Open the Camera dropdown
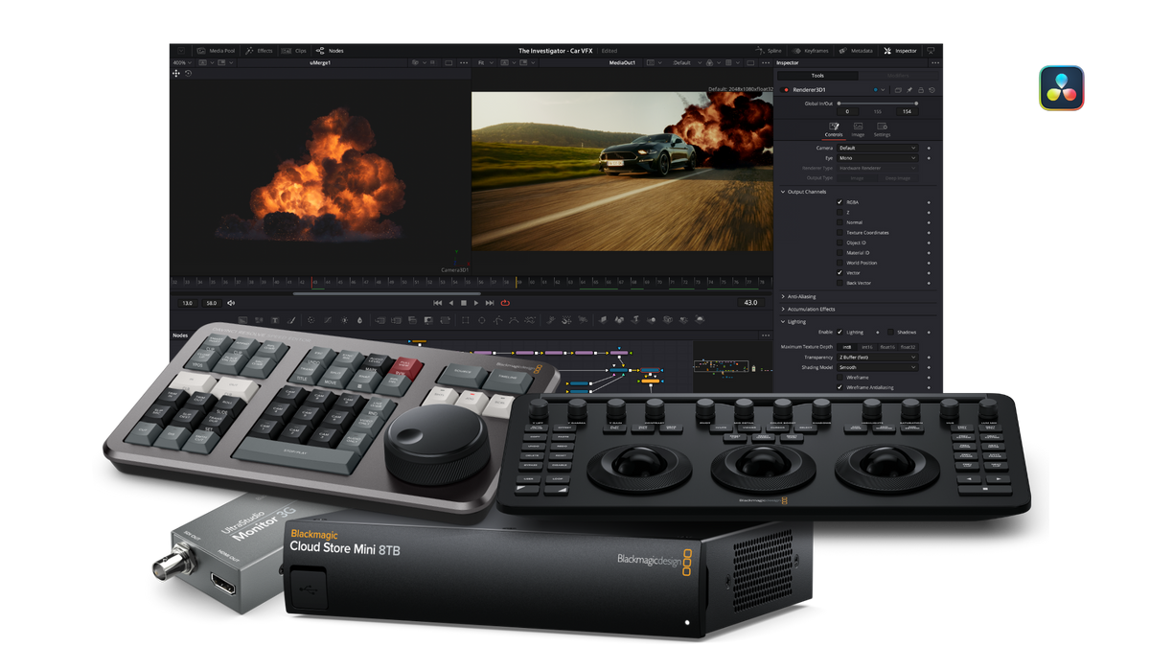The image size is (1150, 647). (x=878, y=148)
